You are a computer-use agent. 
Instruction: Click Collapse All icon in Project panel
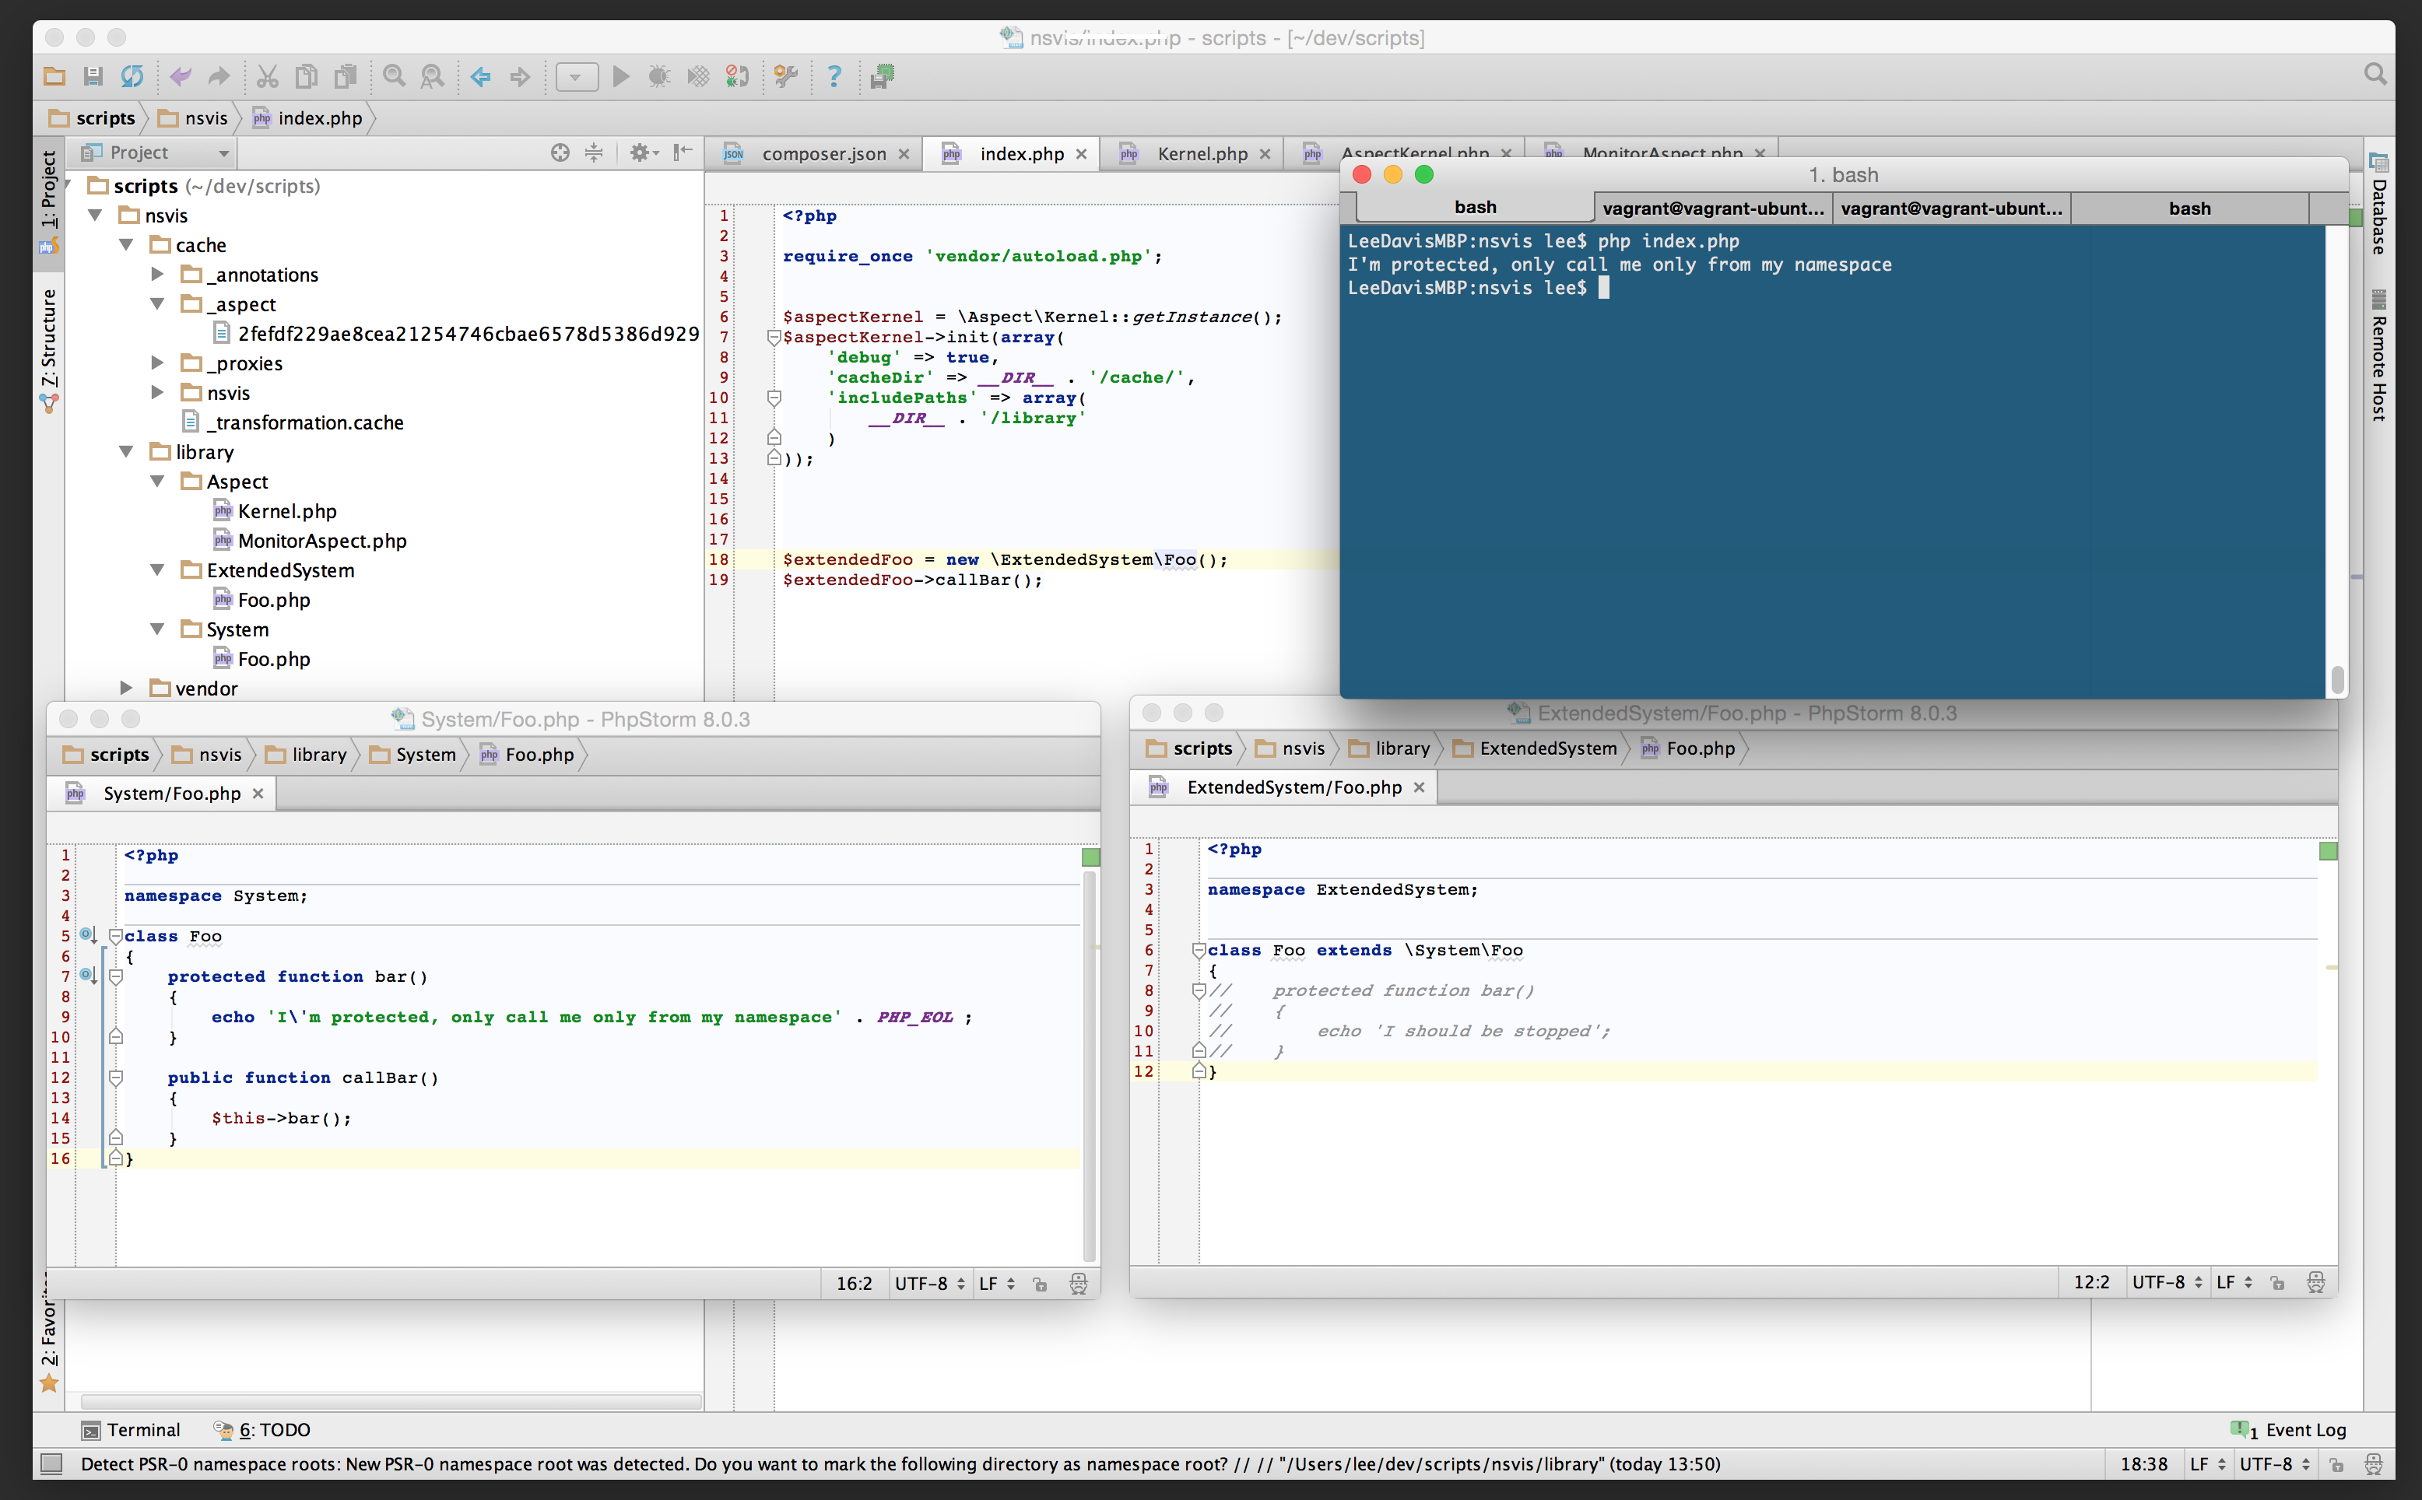[593, 152]
